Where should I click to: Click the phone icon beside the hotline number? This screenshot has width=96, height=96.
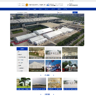[x=68, y=5]
